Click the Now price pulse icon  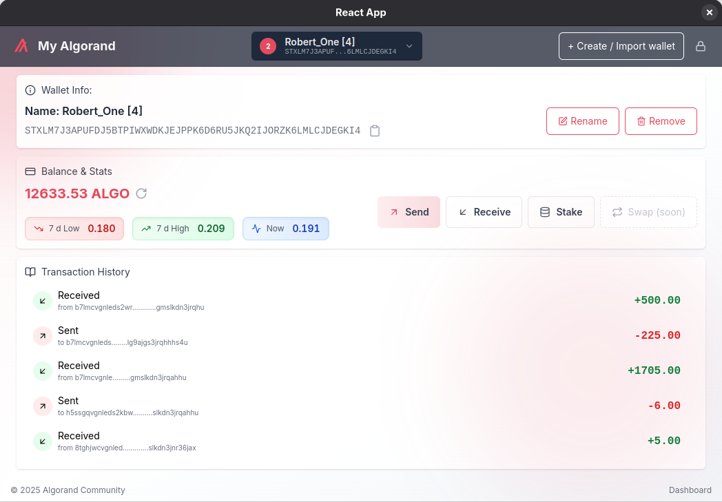coord(256,229)
